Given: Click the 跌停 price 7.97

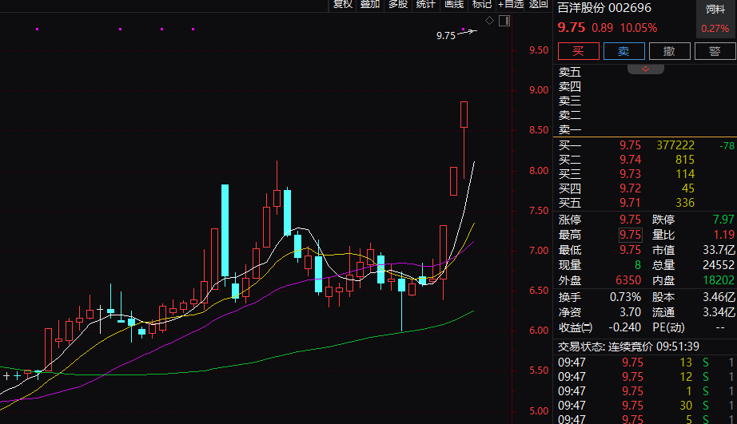Looking at the screenshot, I should (723, 220).
